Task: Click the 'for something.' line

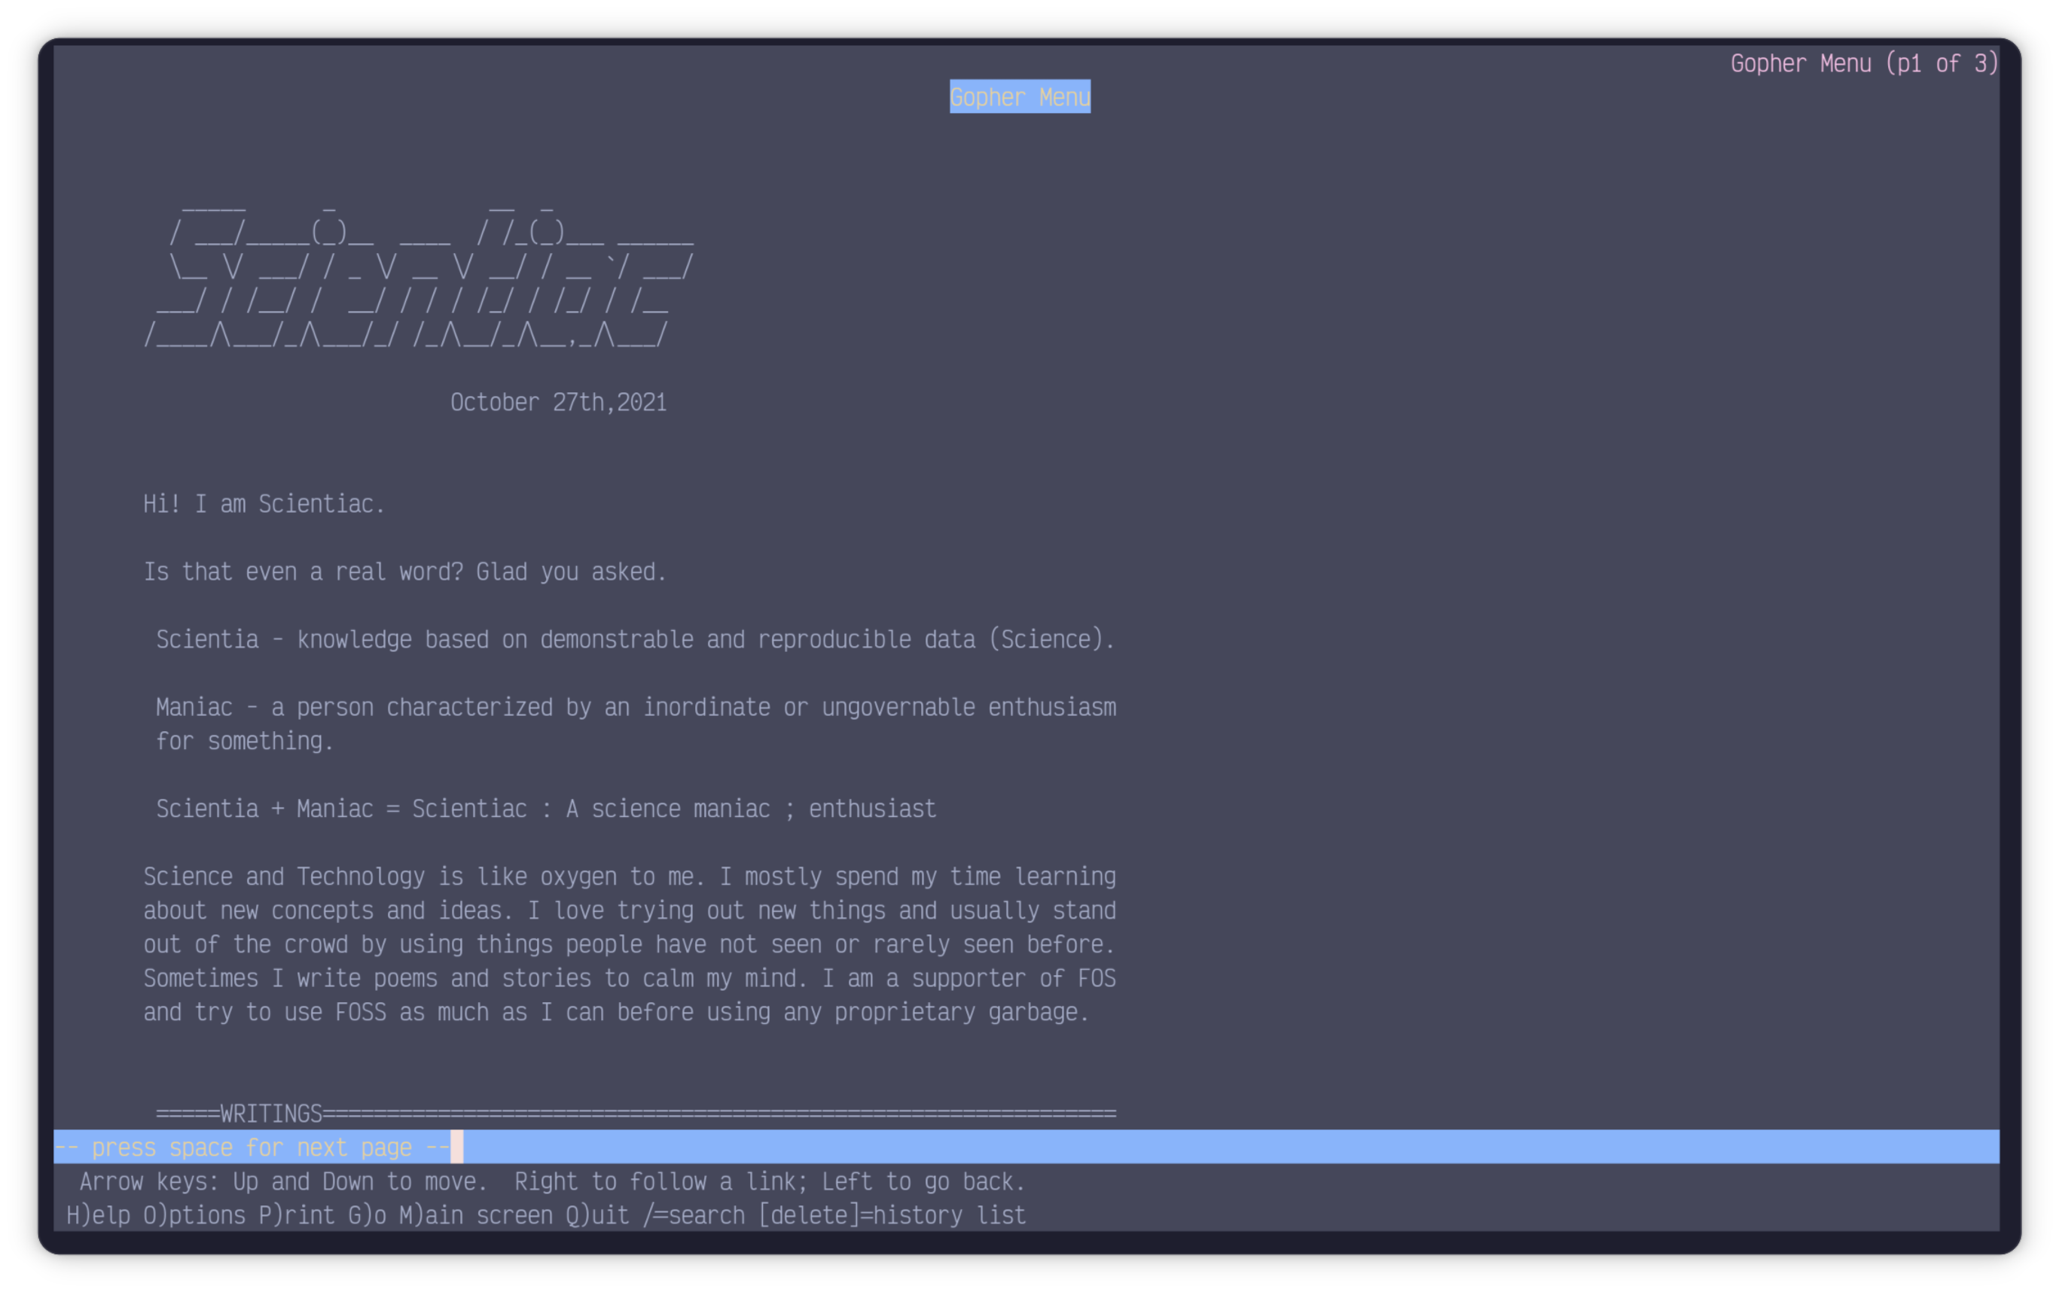Action: pos(245,741)
